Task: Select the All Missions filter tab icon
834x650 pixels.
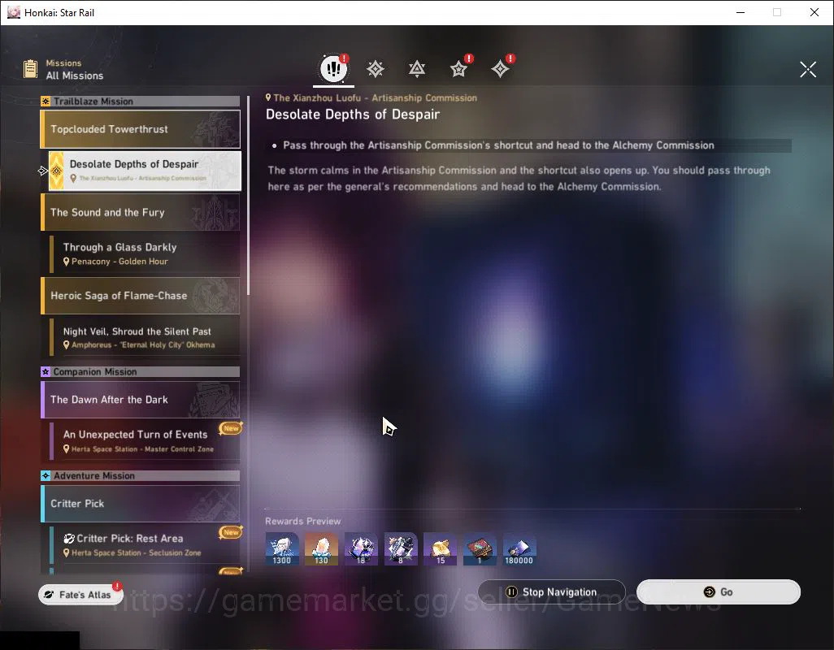Action: click(333, 68)
